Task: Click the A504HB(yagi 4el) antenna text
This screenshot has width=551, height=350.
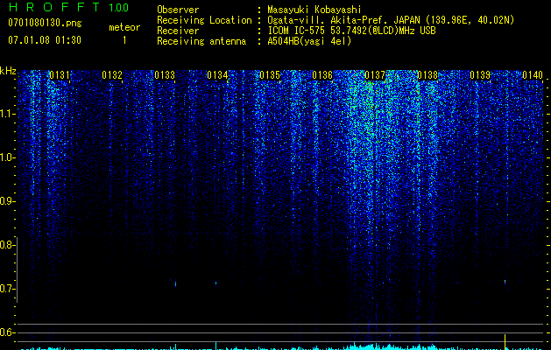Action: 309,41
